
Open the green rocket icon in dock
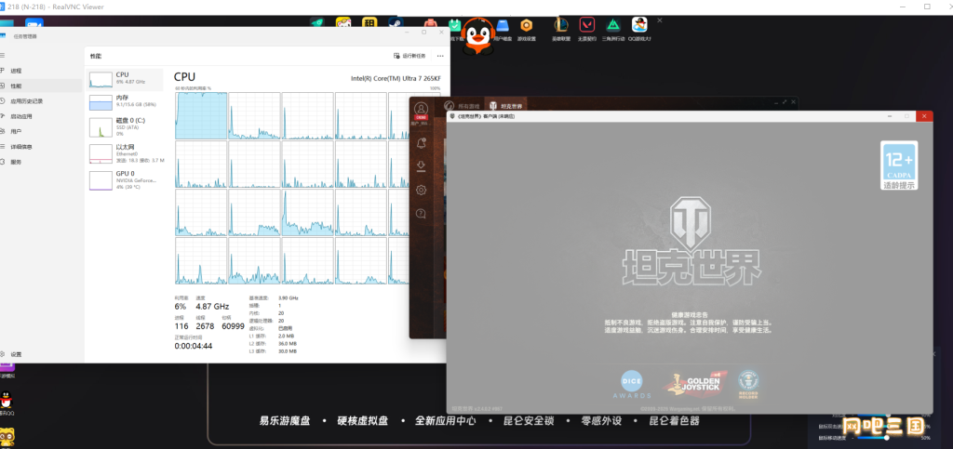(316, 23)
